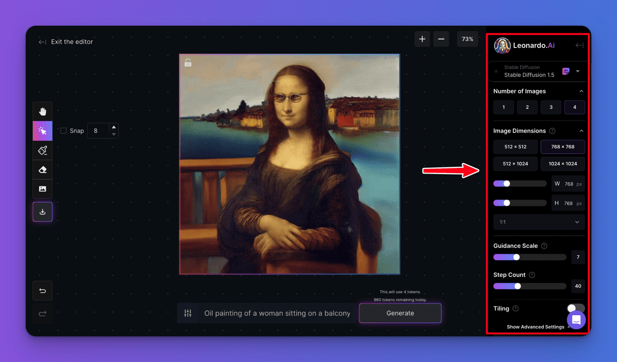Select the Pan hand tool
This screenshot has width=617, height=362.
click(42, 111)
